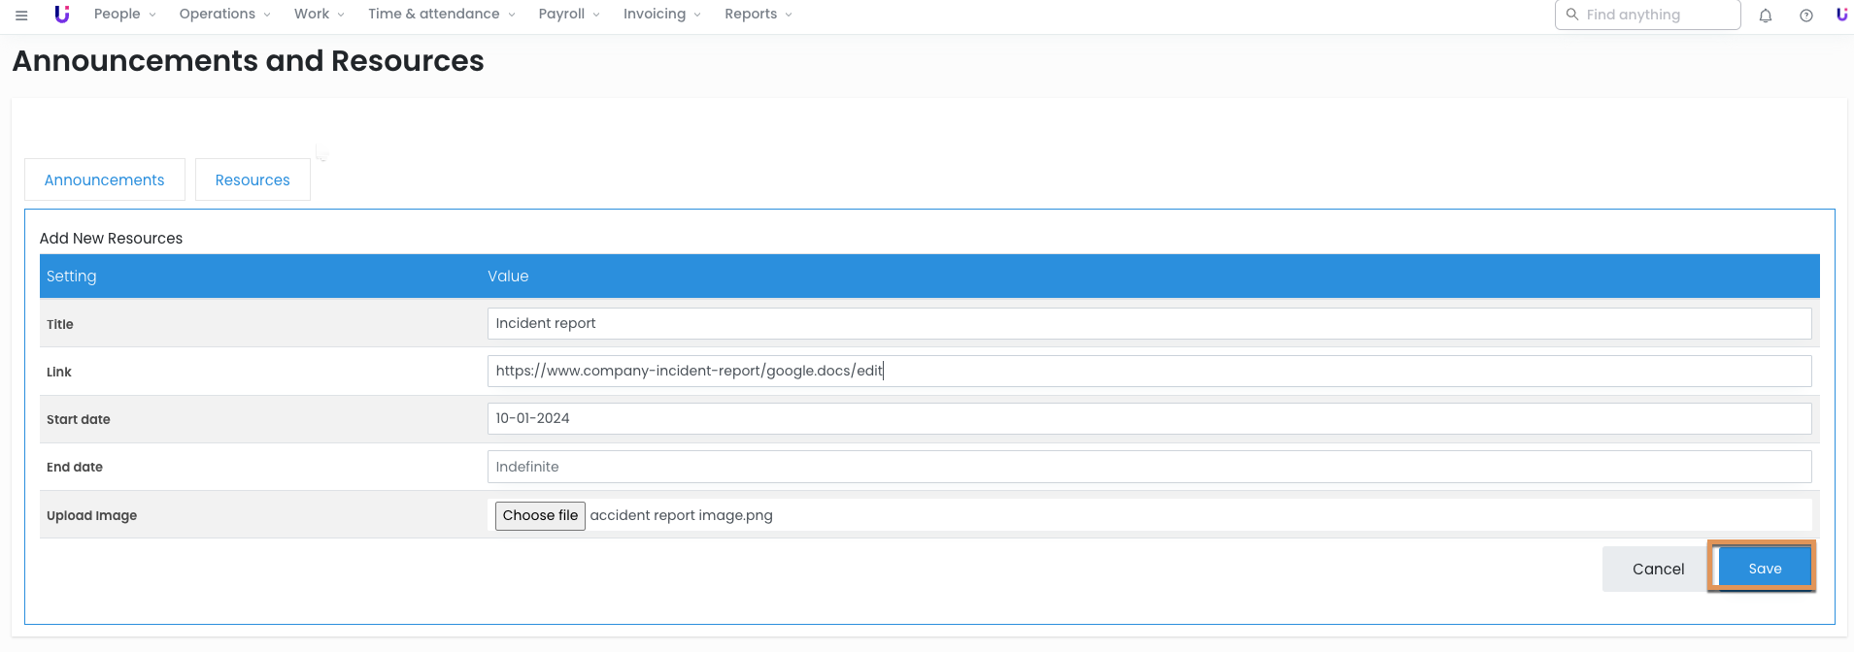Click into the Link URL field
The height and width of the screenshot is (652, 1854).
click(x=1149, y=372)
